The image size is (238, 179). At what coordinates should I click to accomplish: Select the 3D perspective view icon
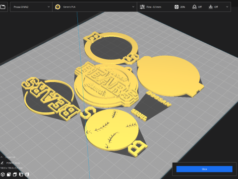[x=2, y=175]
